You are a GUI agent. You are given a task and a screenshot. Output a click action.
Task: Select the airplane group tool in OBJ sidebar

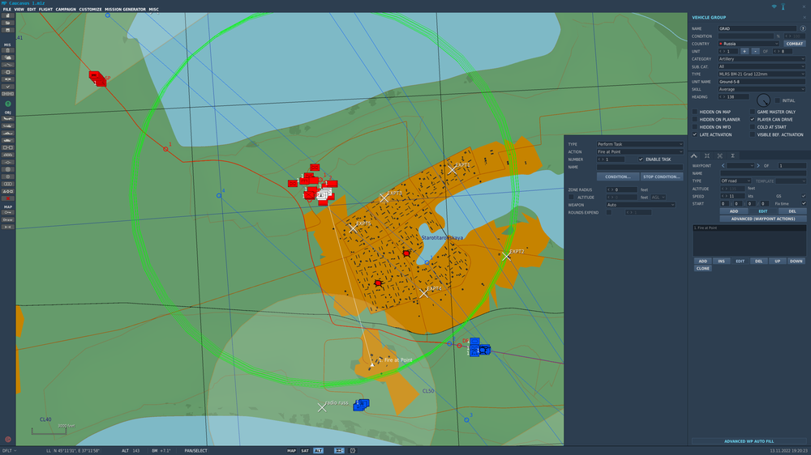8,119
